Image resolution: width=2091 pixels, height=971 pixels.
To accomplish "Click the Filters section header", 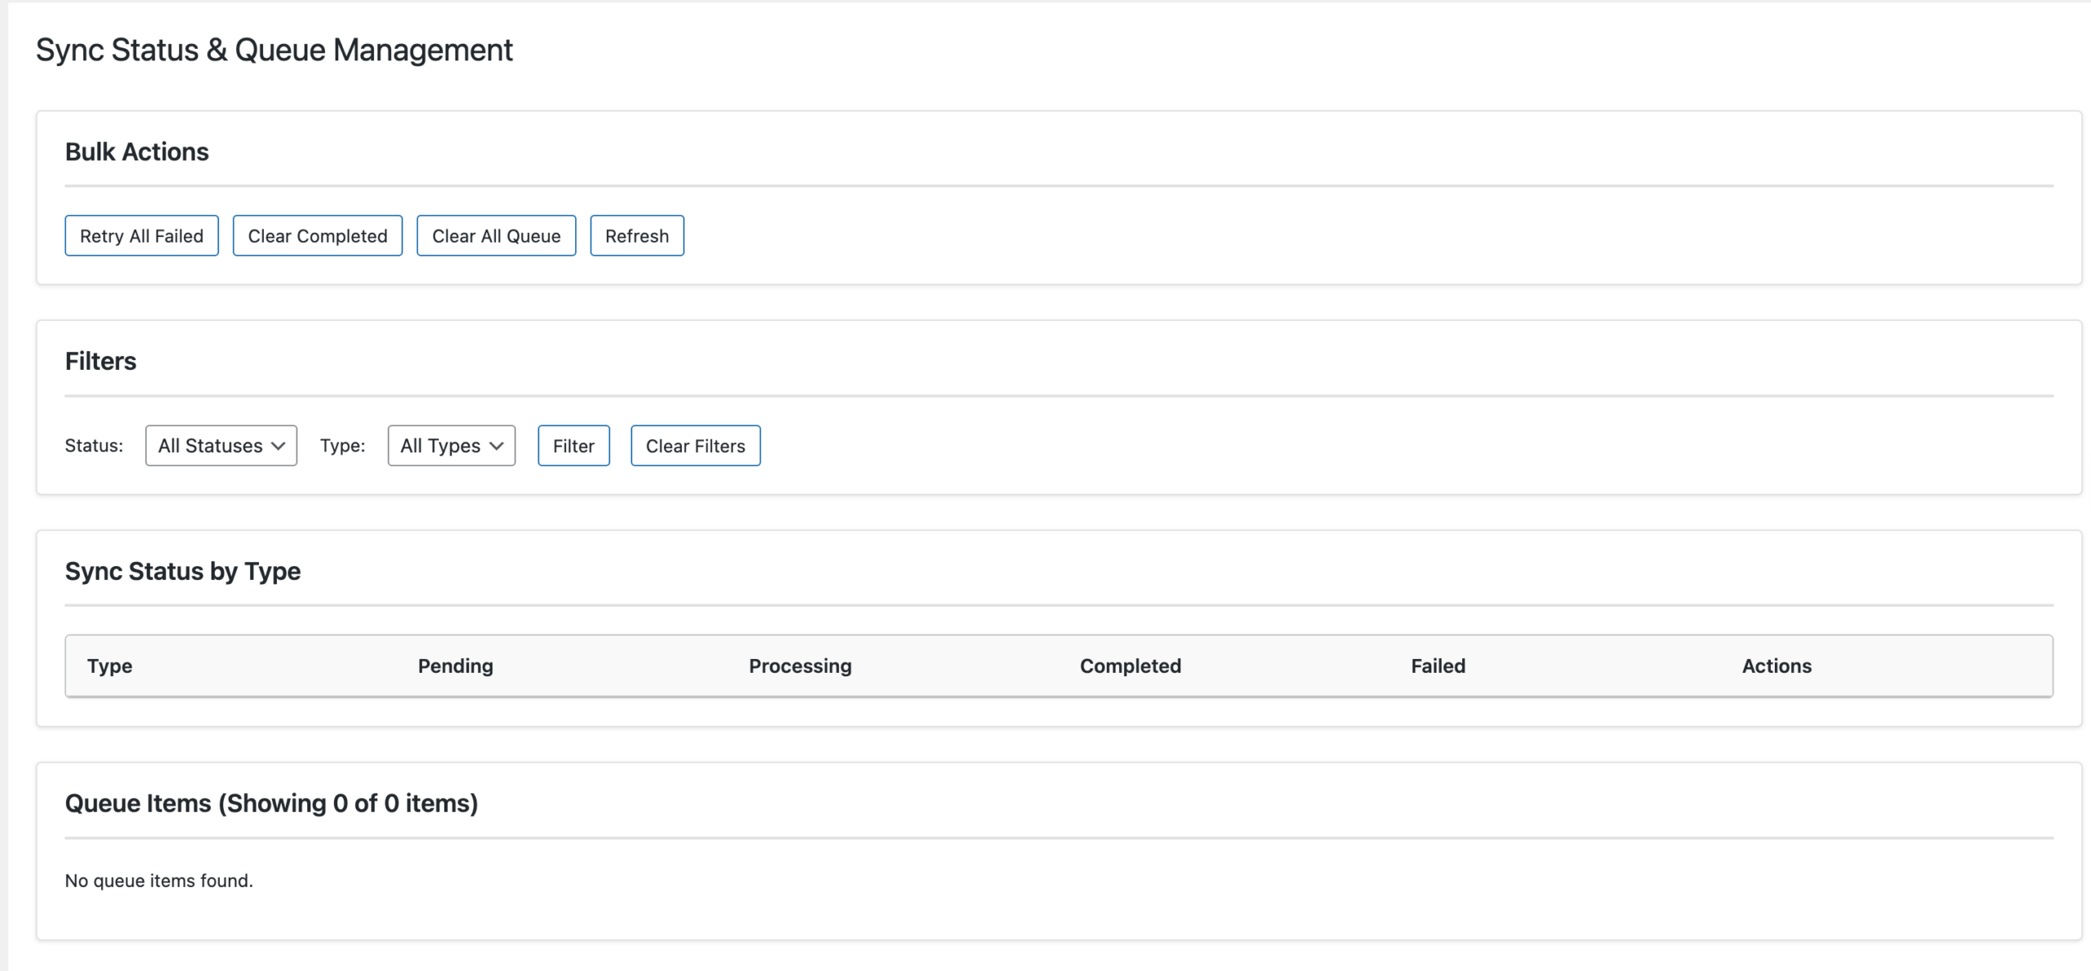I will click(100, 361).
